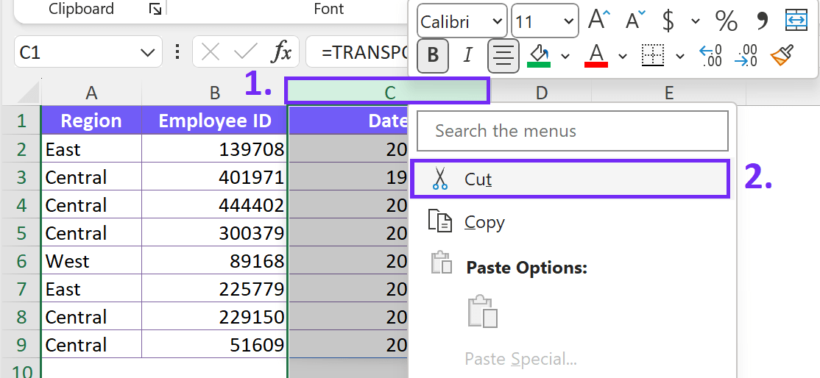The height and width of the screenshot is (378, 820).
Task: Select the row 9 header
Action: (x=21, y=345)
